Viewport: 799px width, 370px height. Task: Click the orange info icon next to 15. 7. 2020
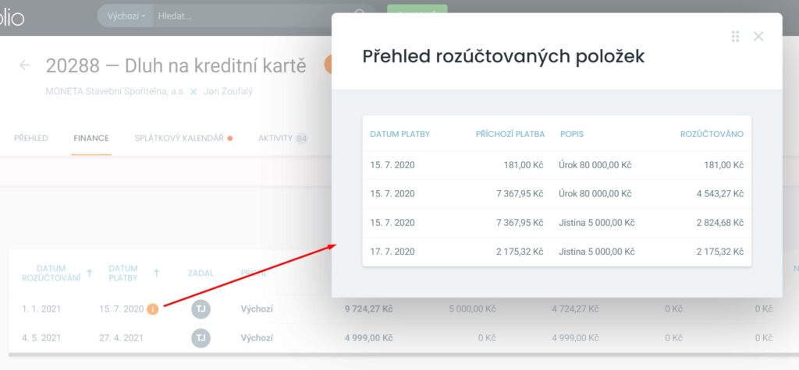153,309
